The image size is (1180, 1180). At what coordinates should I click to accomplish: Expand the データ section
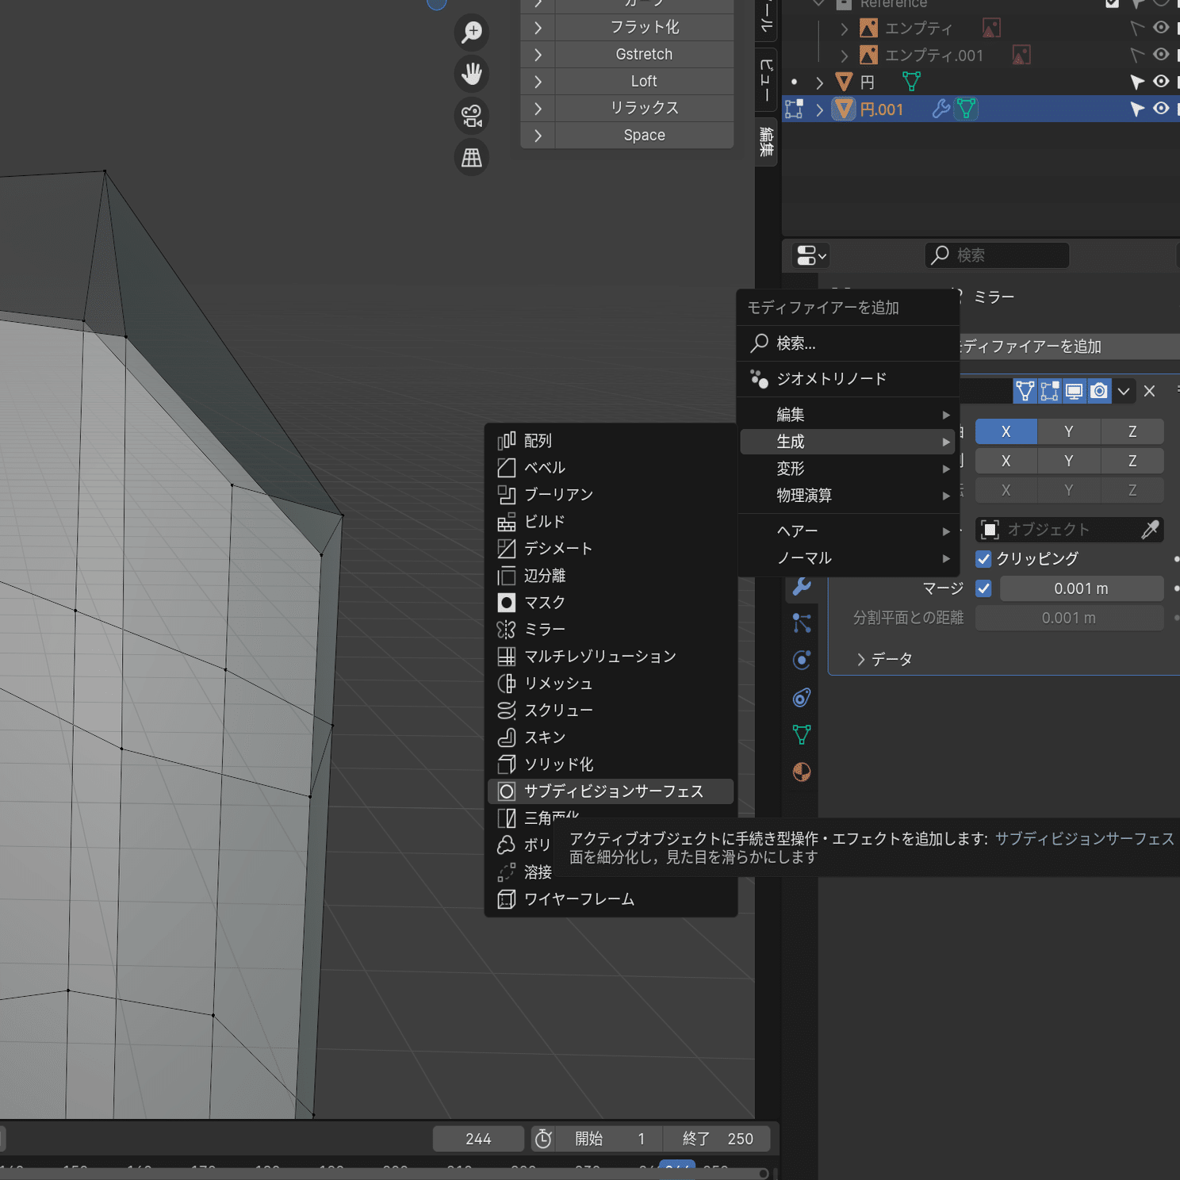(x=860, y=660)
